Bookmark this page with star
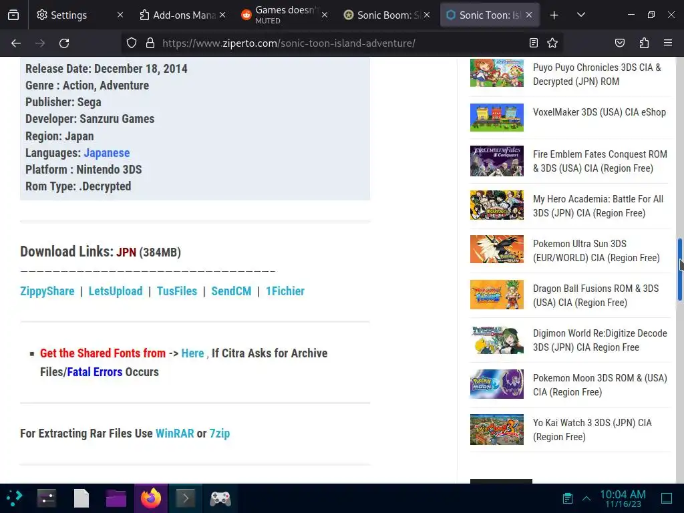The width and height of the screenshot is (684, 513). 552,43
